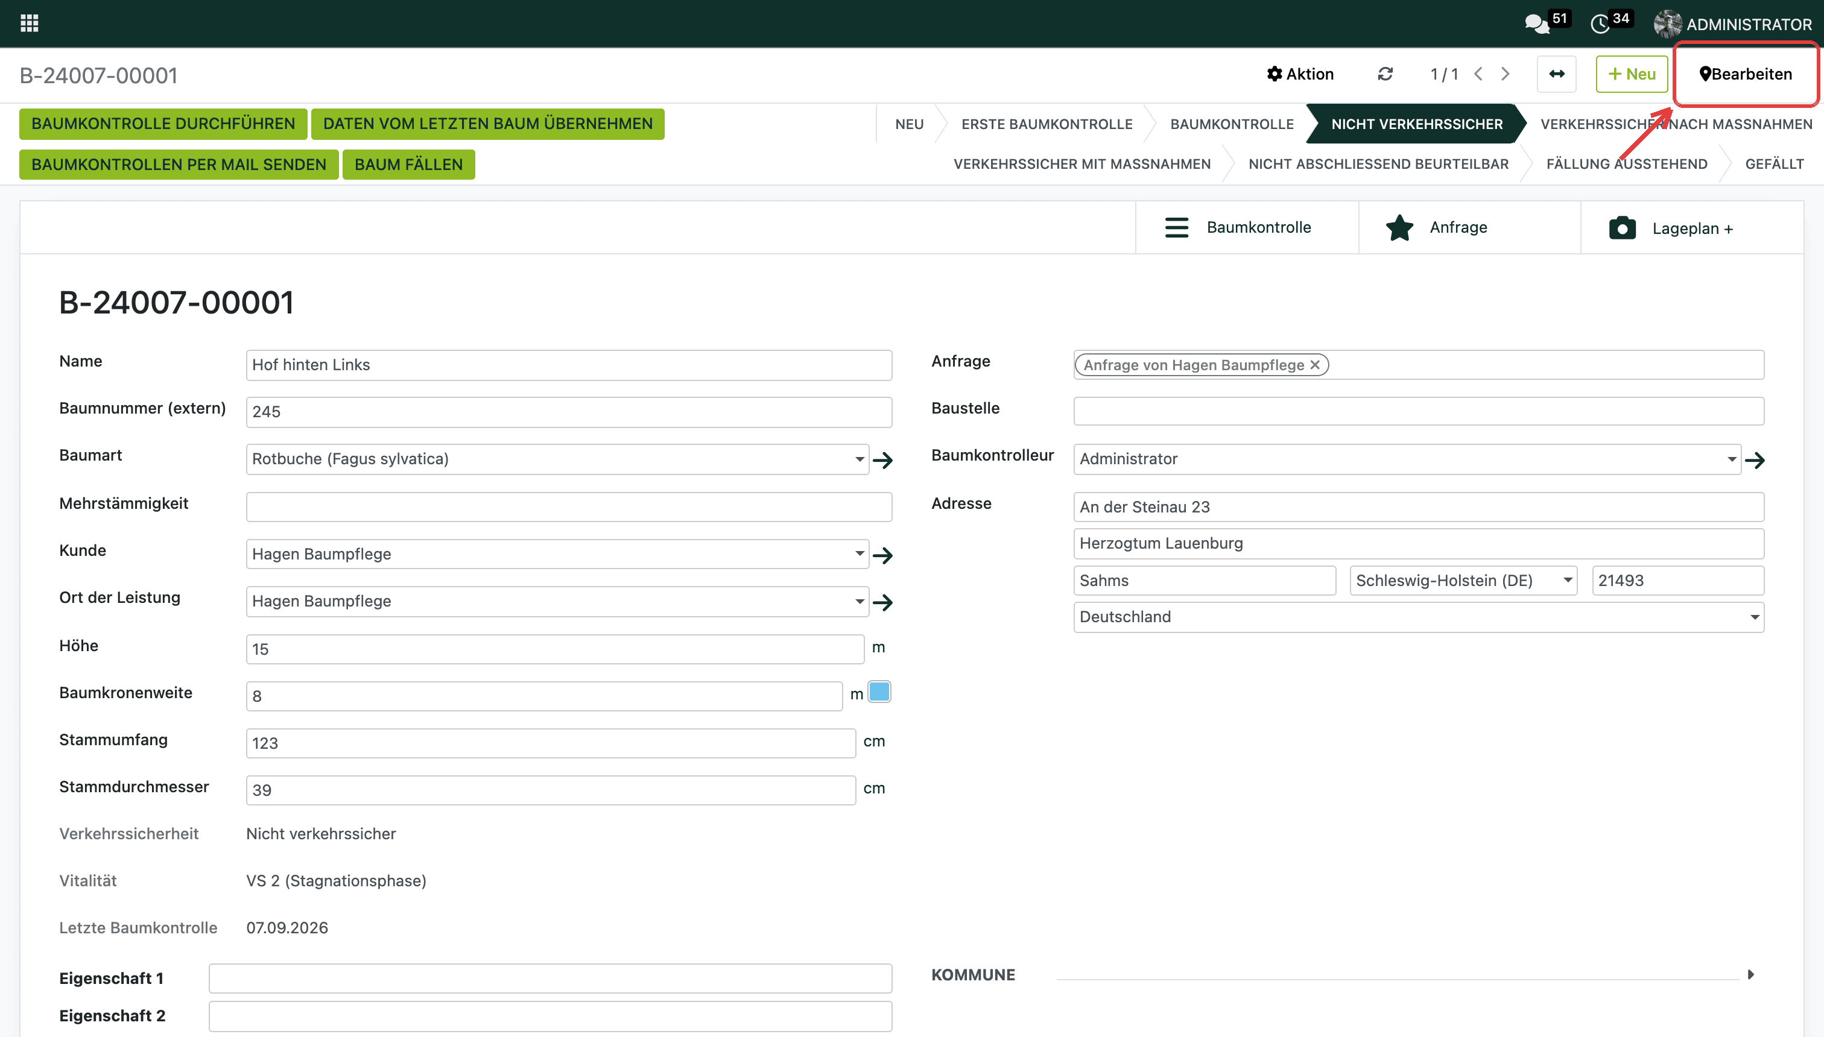Click the Baustelle input field

(x=1419, y=412)
